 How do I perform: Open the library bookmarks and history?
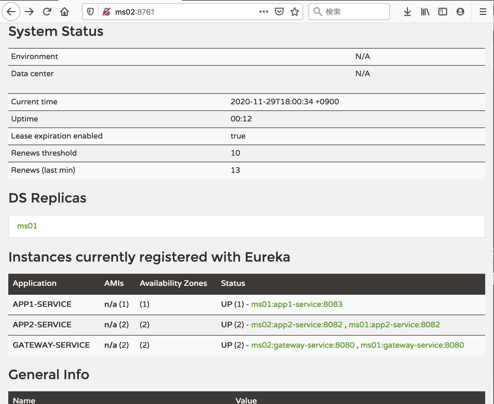(x=425, y=12)
